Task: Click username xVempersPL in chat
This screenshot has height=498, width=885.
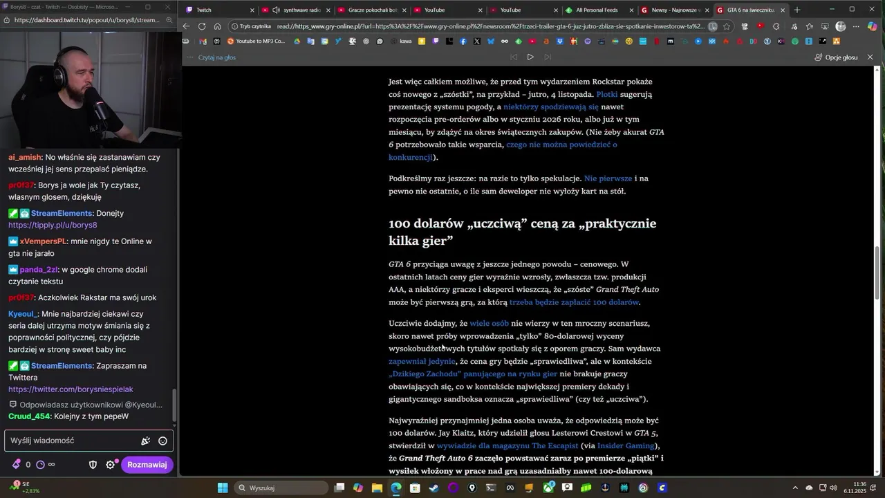Action: pos(43,241)
